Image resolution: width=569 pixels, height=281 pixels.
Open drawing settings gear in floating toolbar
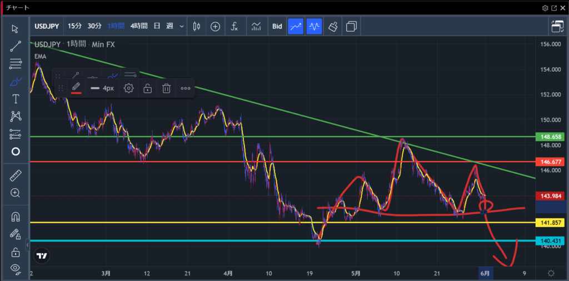(129, 88)
